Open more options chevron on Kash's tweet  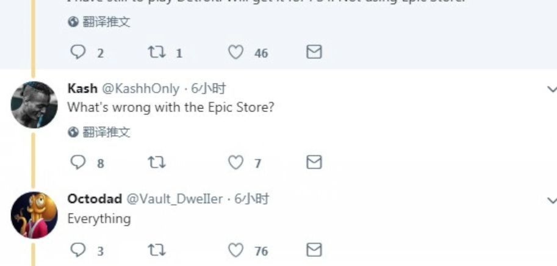[552, 90]
